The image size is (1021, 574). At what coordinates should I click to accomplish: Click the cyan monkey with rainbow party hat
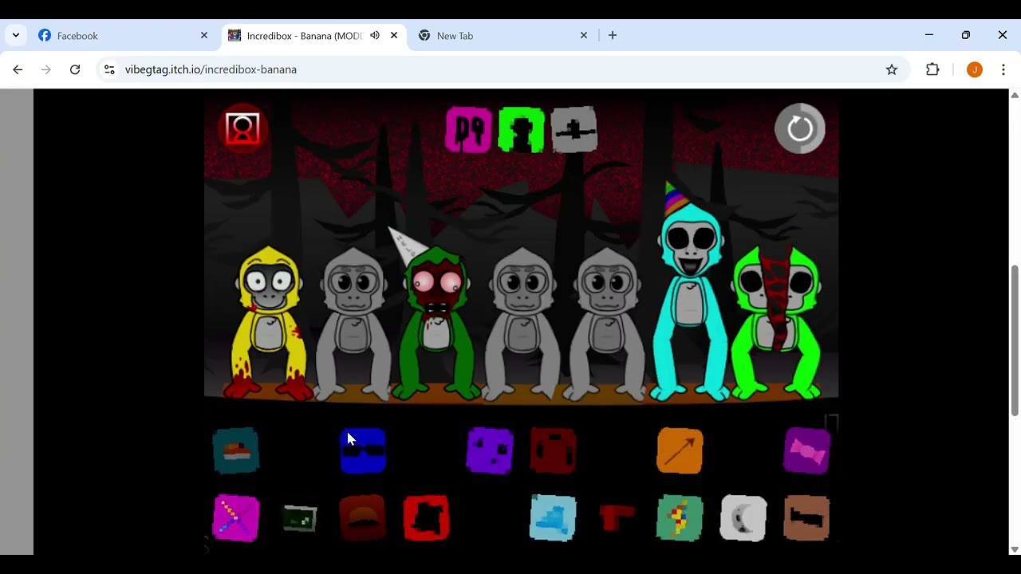point(691,293)
